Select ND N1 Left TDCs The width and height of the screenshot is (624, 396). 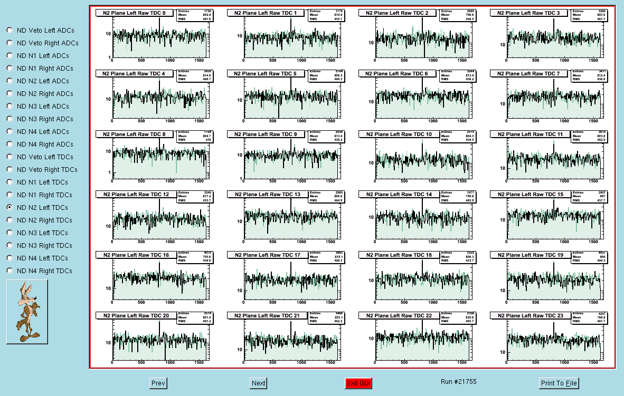(10, 182)
